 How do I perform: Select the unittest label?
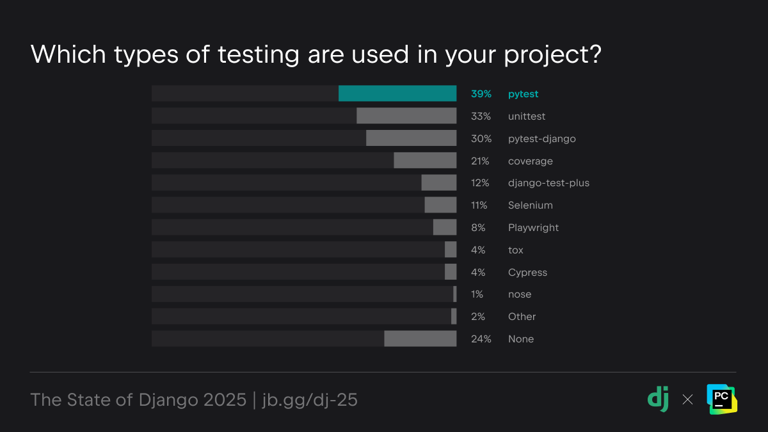click(x=526, y=116)
